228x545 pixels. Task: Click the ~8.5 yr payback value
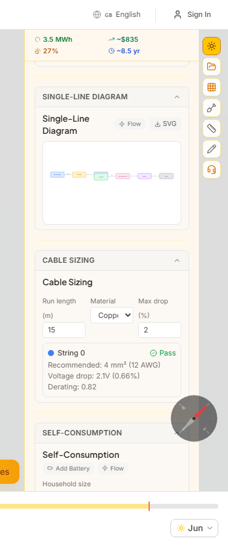click(128, 51)
